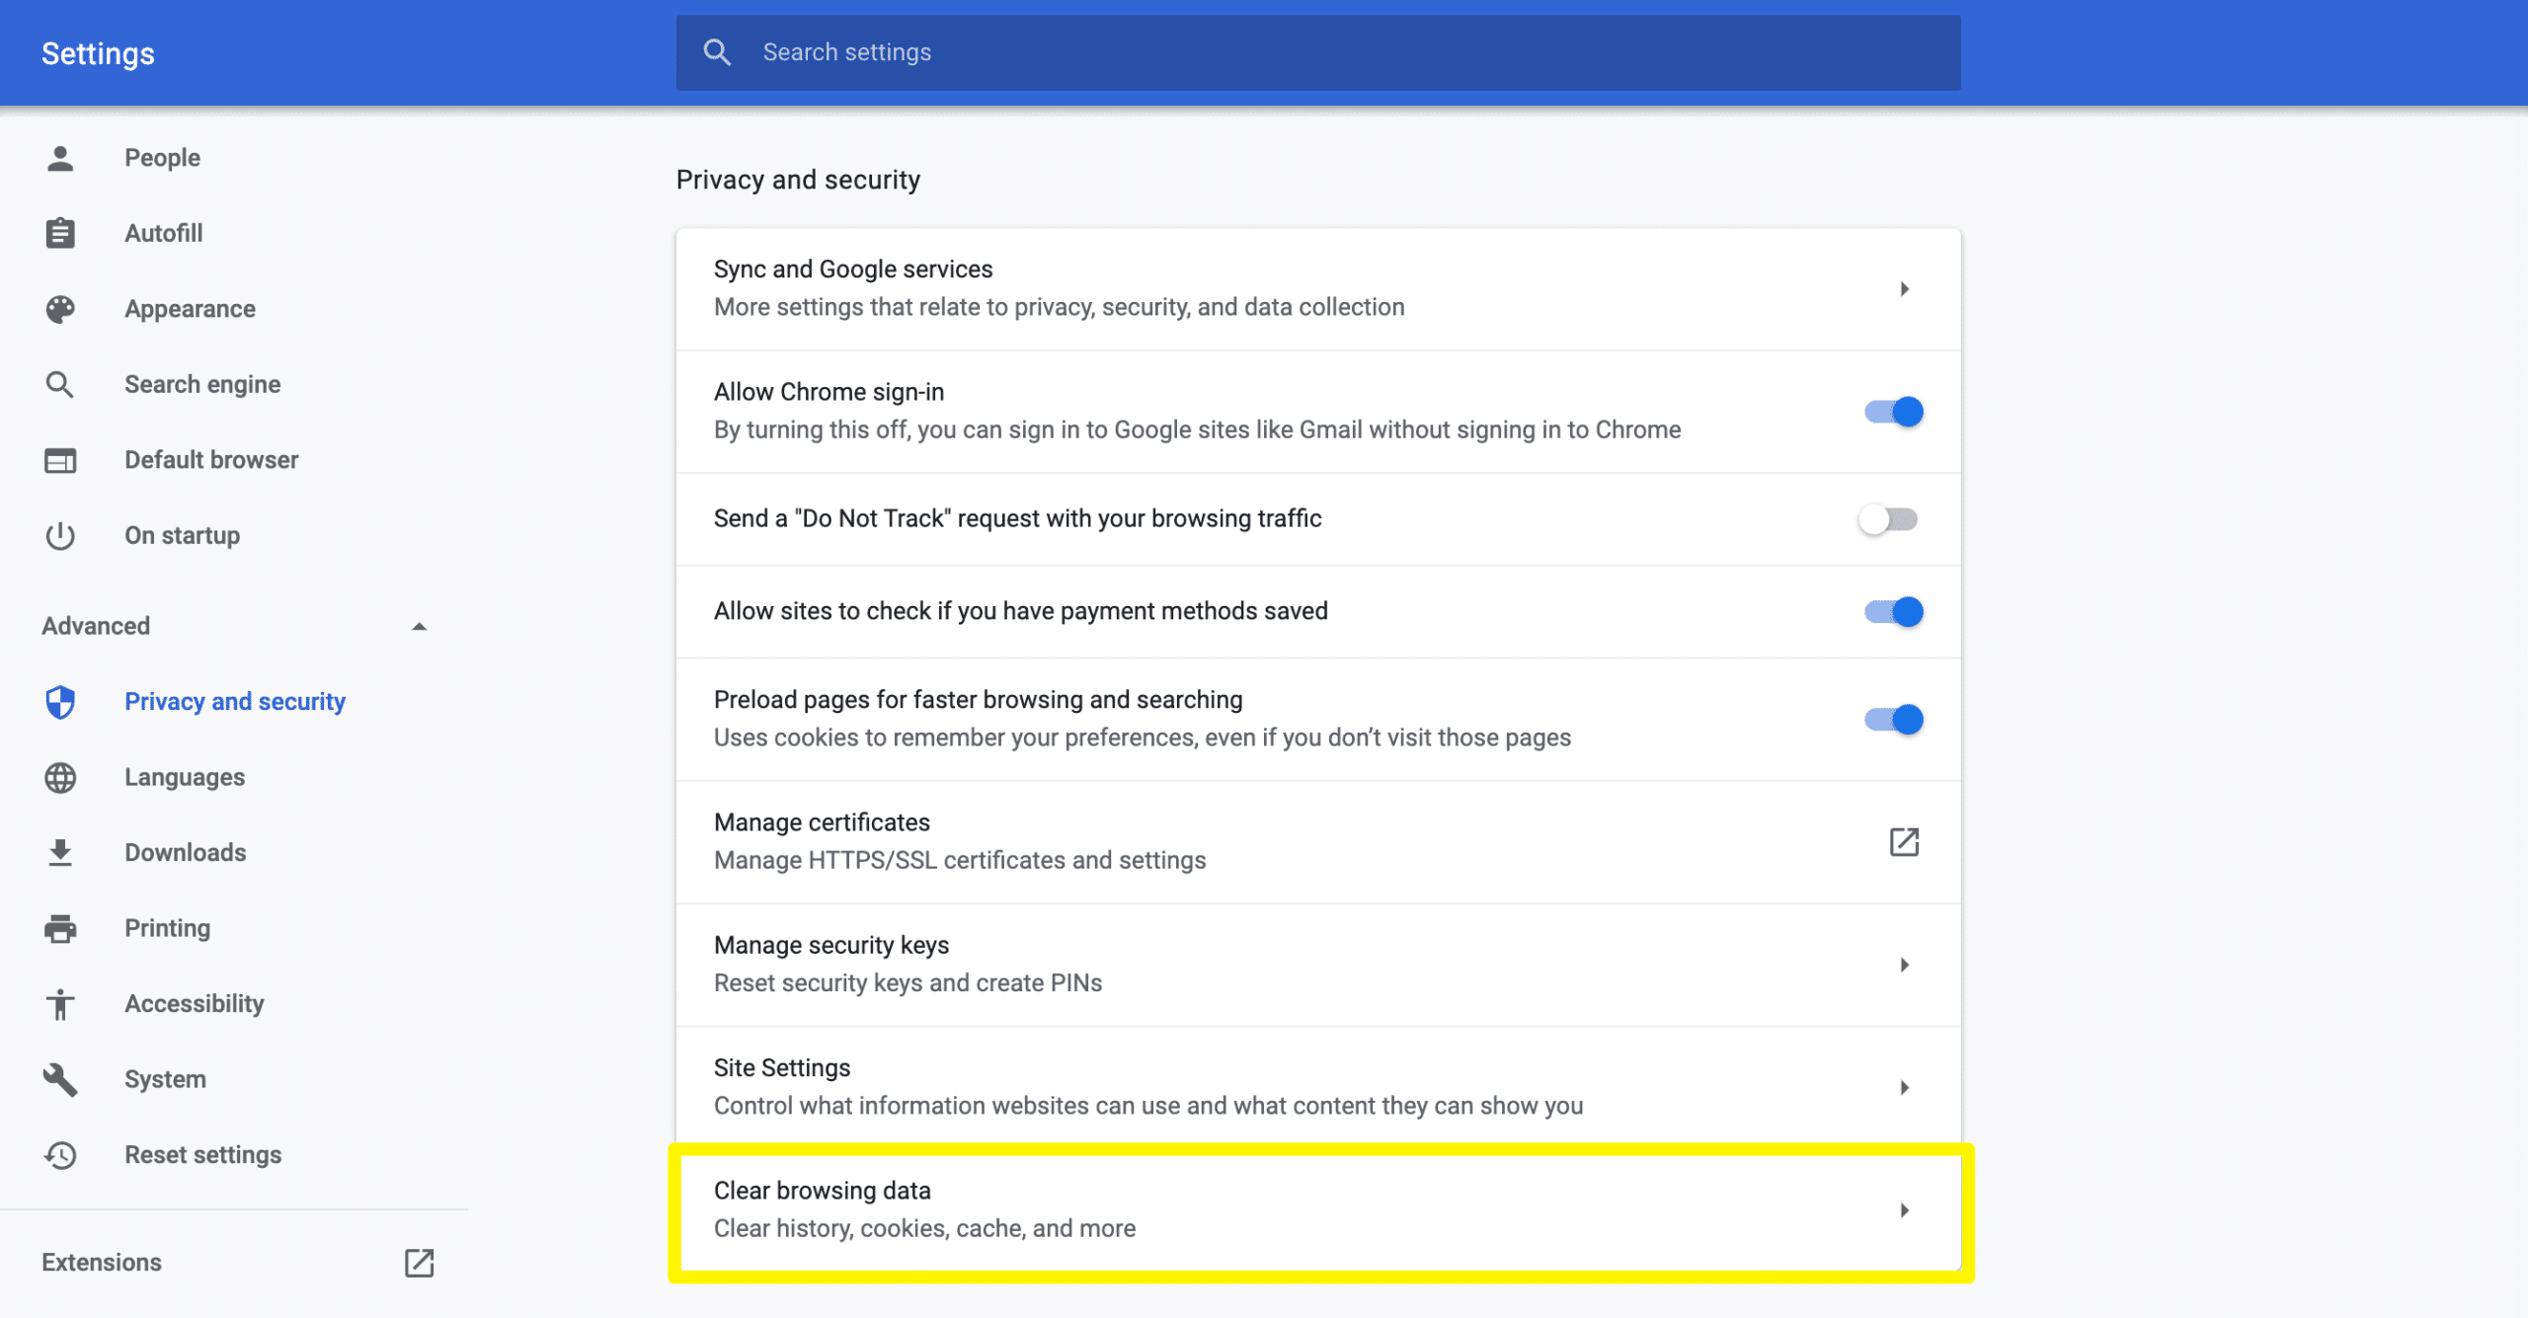Click the Accessibility settings icon
The width and height of the screenshot is (2528, 1318).
(x=60, y=1002)
